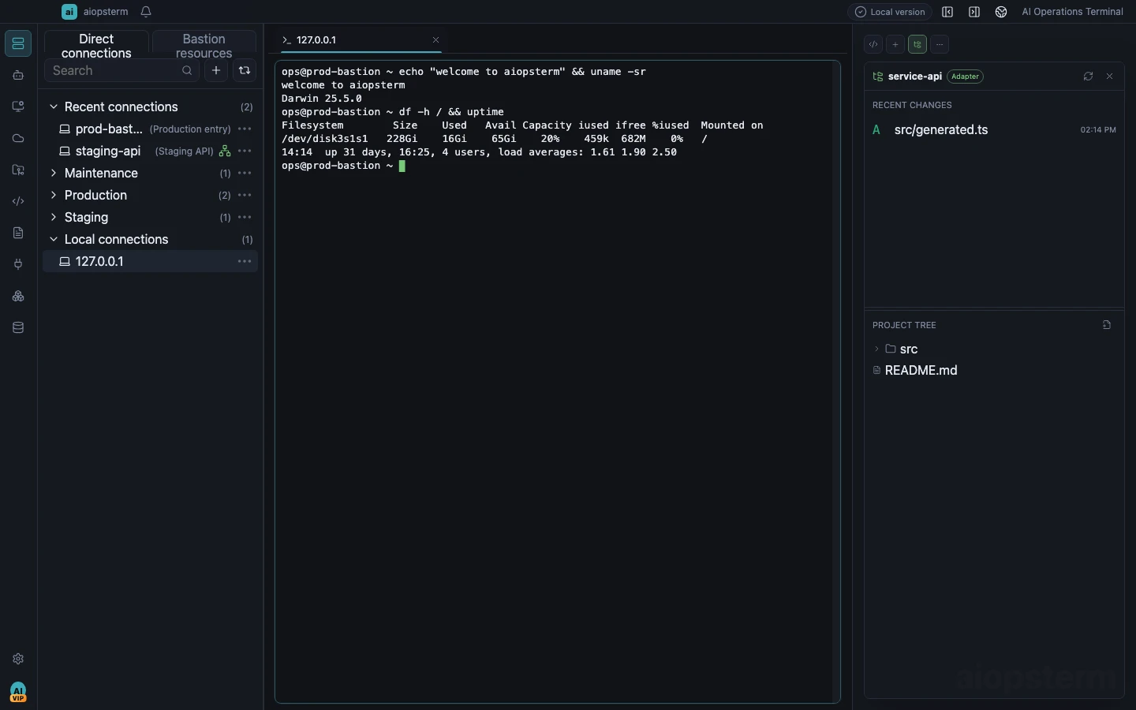
Task: Open more options for Production group
Action: coord(245,195)
